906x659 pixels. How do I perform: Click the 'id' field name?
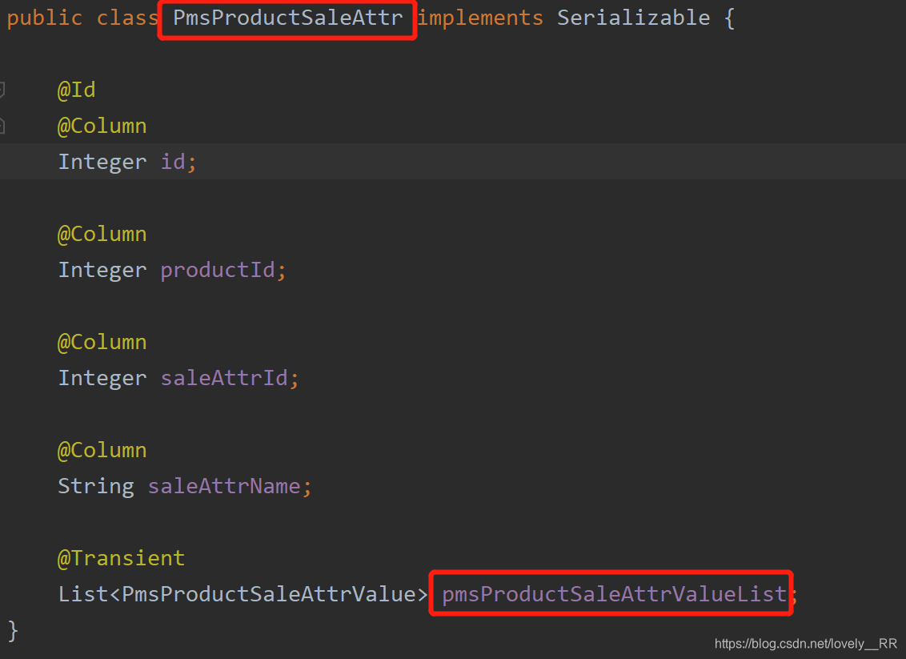pos(174,162)
